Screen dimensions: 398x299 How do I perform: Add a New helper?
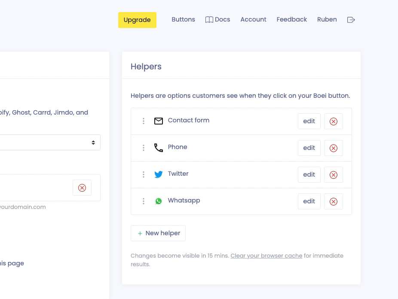tap(158, 233)
